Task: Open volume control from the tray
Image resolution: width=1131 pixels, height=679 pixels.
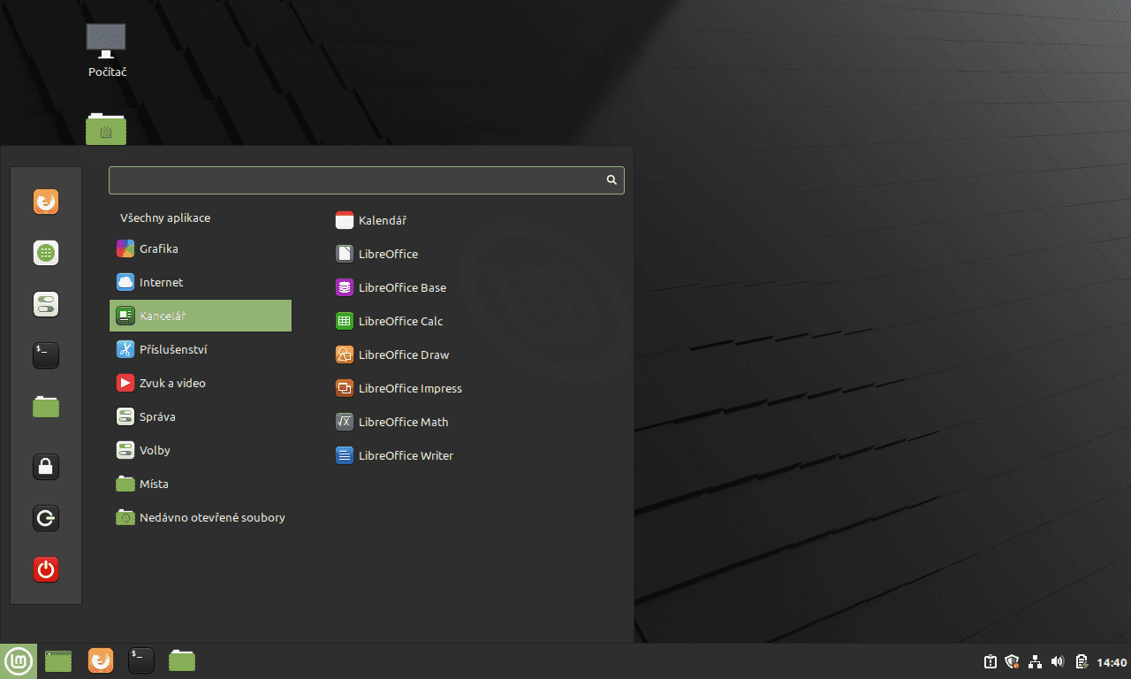Action: click(1057, 660)
